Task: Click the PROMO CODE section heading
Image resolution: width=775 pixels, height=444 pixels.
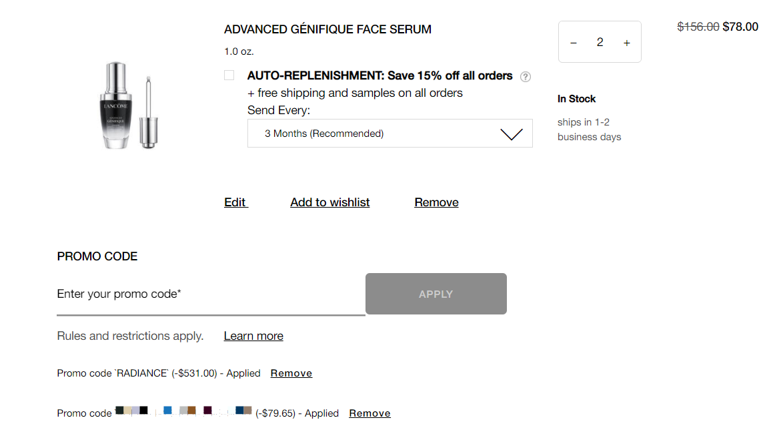Action: [97, 256]
